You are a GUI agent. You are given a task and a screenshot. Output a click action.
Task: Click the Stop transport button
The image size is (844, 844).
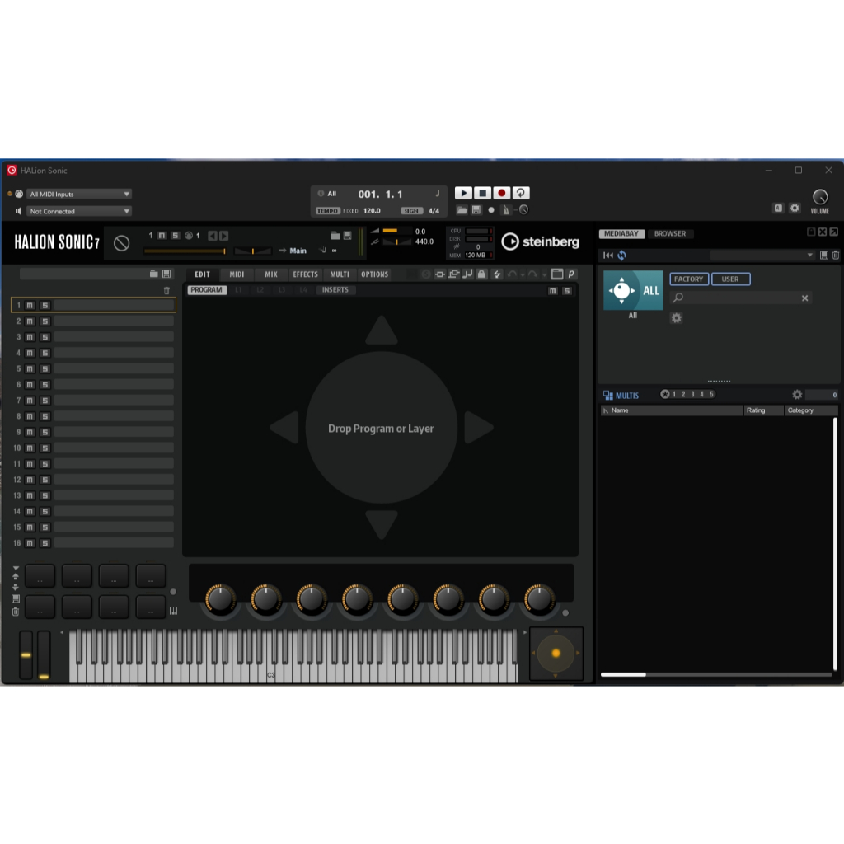tap(482, 193)
